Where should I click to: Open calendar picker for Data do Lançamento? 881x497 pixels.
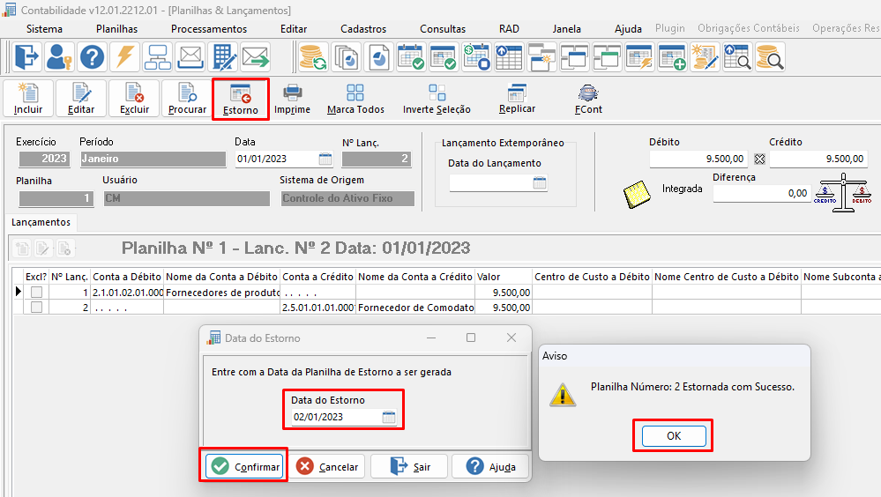[540, 182]
